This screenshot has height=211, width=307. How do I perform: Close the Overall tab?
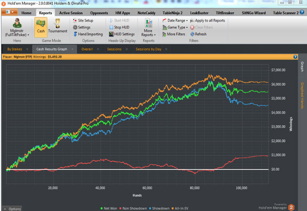click(98, 49)
